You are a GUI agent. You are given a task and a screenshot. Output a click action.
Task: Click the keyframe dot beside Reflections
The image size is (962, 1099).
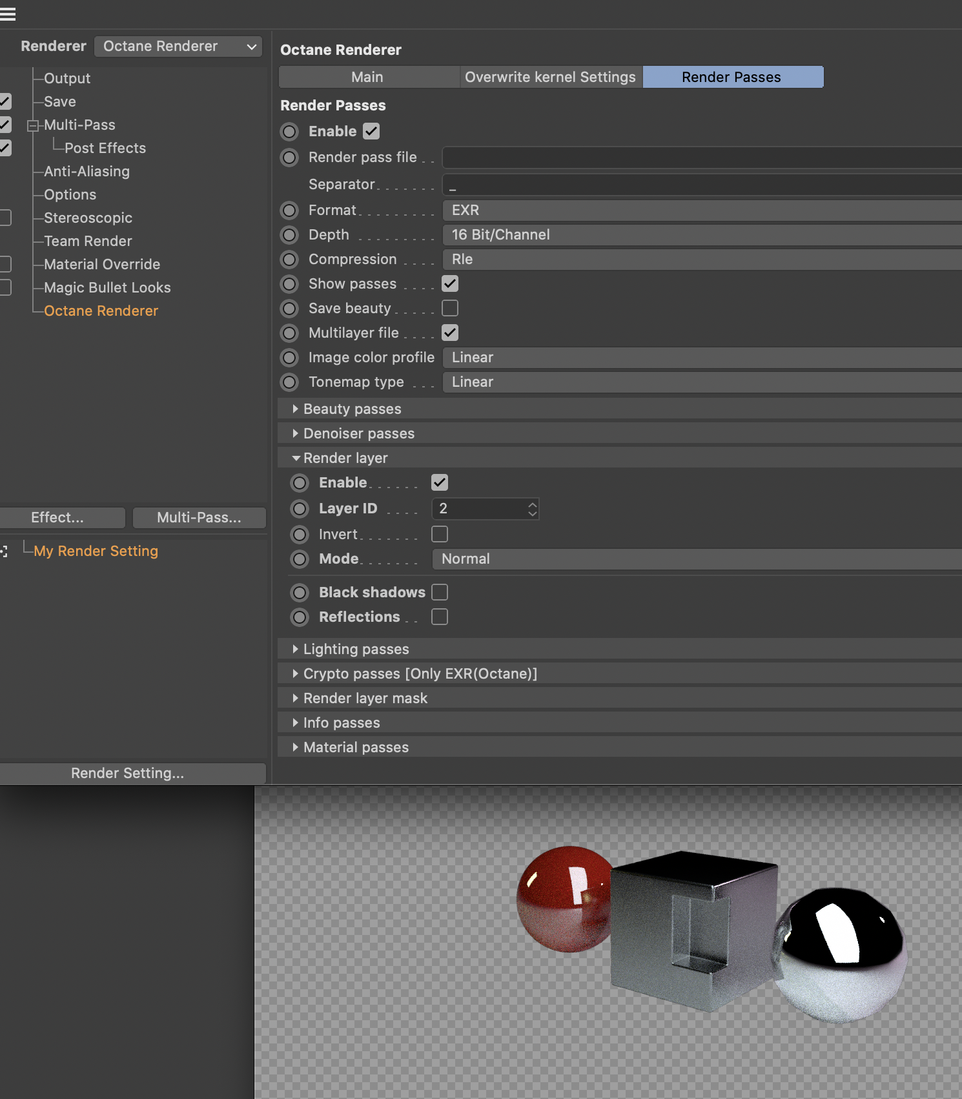tap(300, 617)
